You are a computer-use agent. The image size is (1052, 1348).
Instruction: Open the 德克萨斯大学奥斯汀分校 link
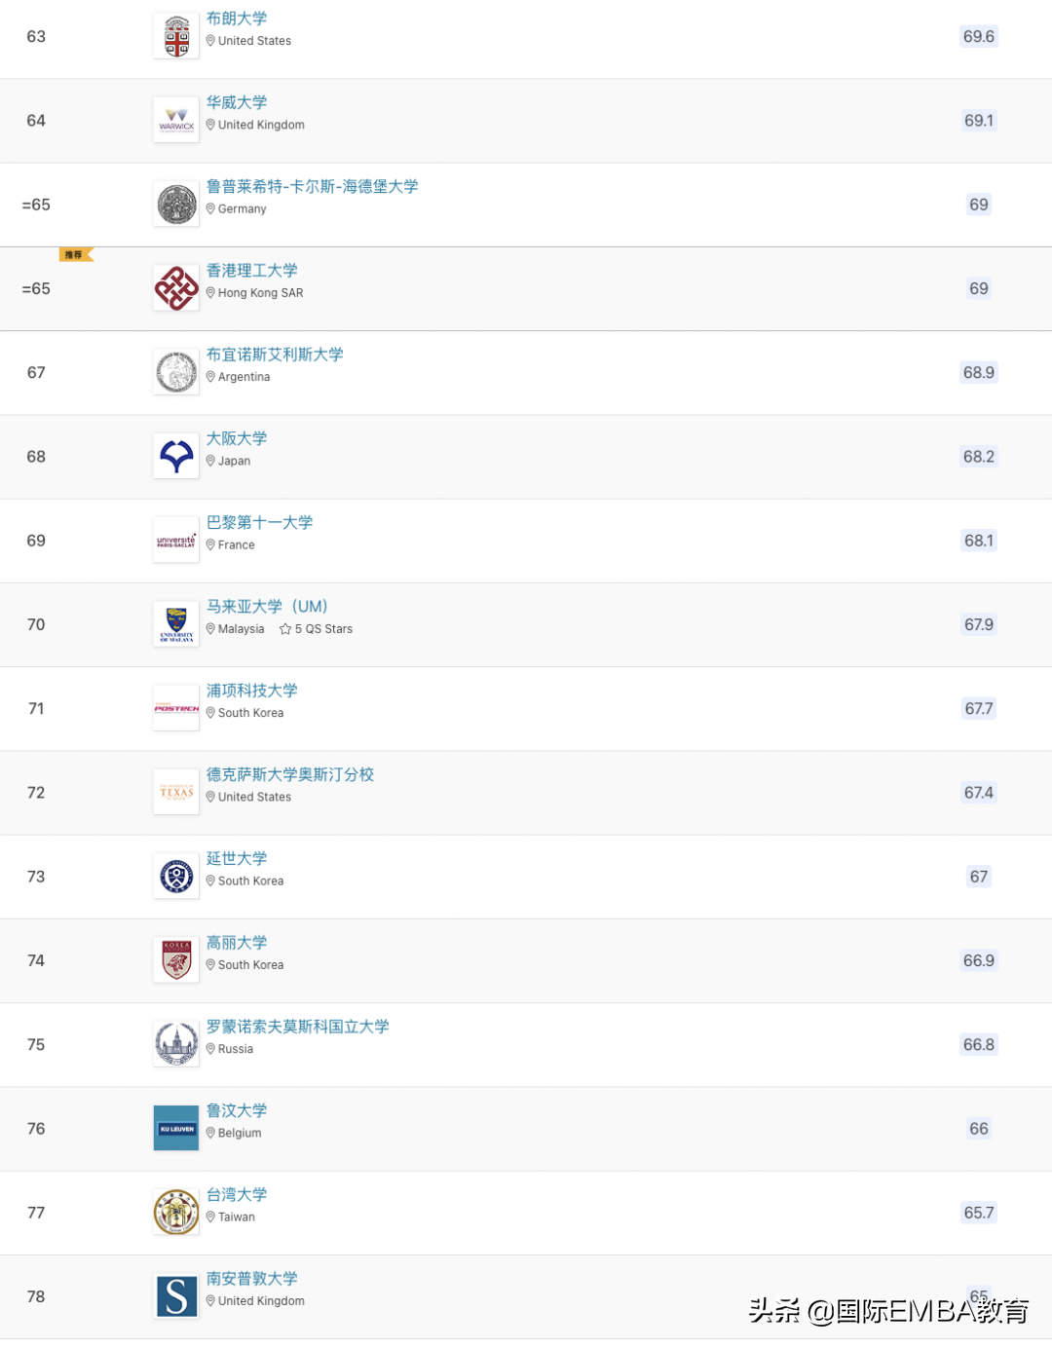(290, 774)
